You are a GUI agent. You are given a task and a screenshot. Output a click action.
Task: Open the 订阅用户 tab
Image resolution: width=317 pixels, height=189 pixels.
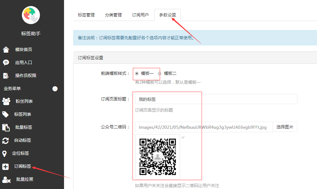pos(140,15)
